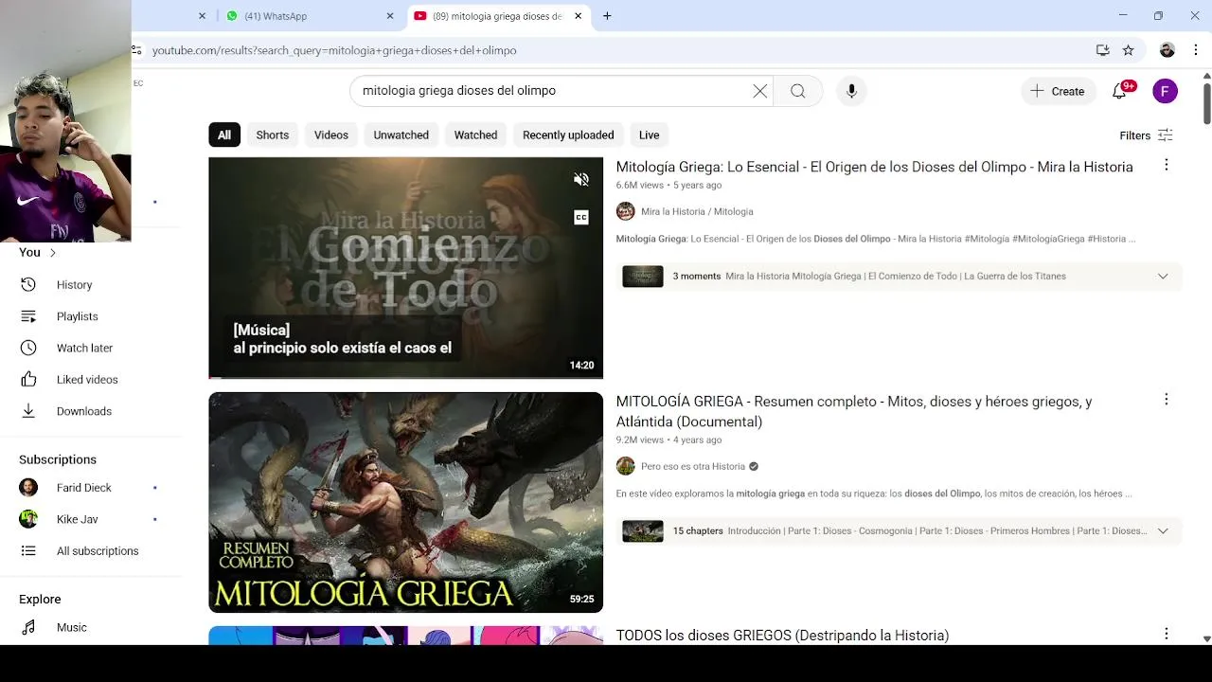Toggle closed captions CC on video preview
The height and width of the screenshot is (682, 1212).
tap(581, 218)
